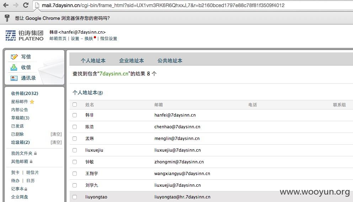
Task: Open 垃圾箱(2) folder
Action: [21, 142]
